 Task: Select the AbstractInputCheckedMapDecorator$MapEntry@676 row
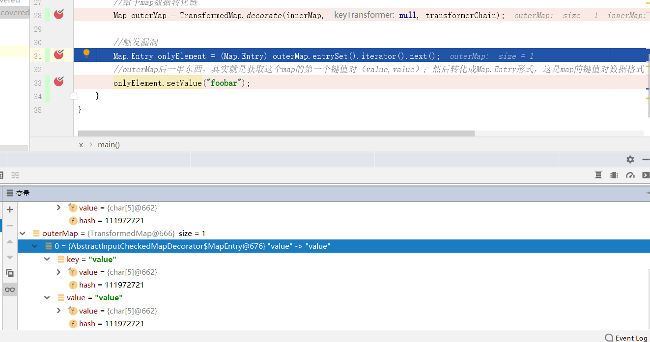pyautogui.click(x=334, y=246)
